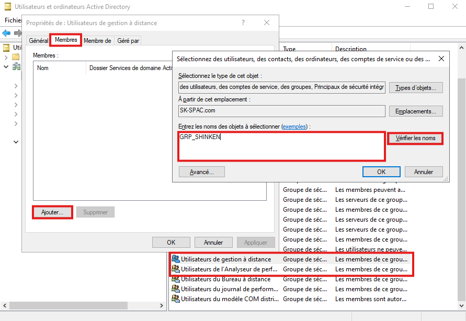
Task: Click the folder icon in left tree
Action: coord(16,56)
